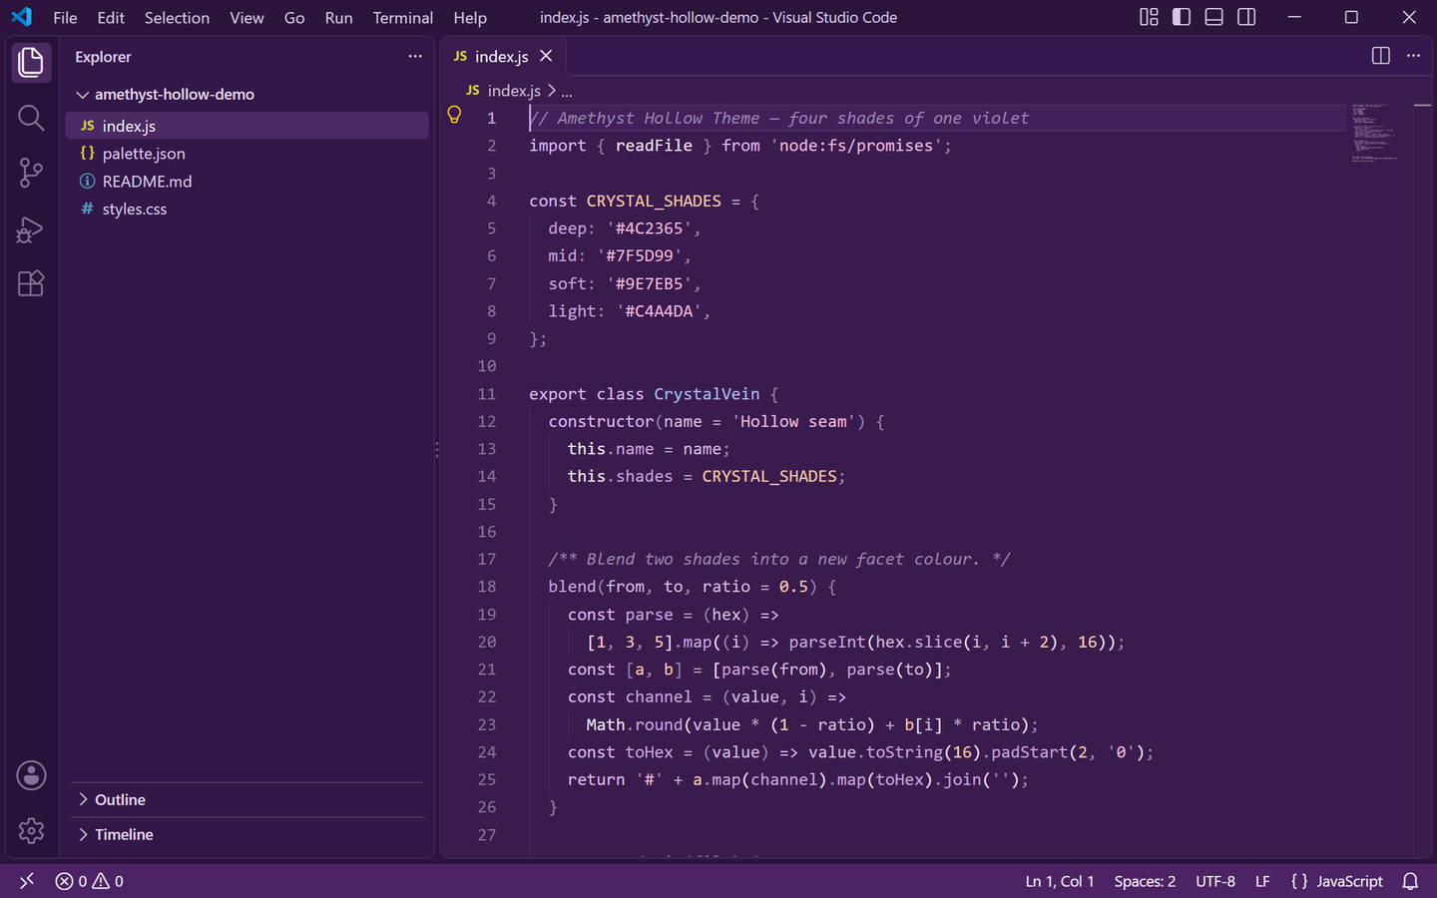
Task: Open the Explorer view in activity bar
Action: point(31,62)
